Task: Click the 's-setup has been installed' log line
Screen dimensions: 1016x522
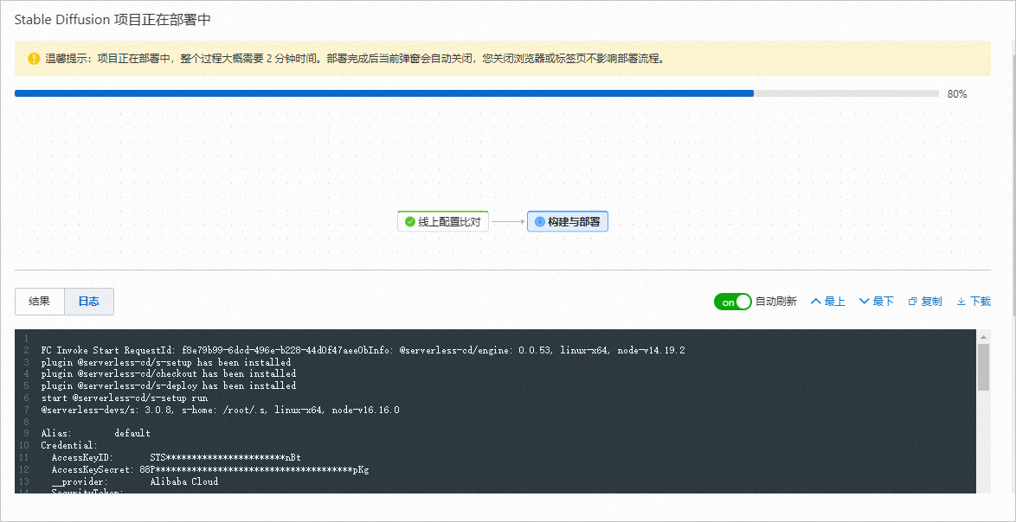Action: coord(166,362)
